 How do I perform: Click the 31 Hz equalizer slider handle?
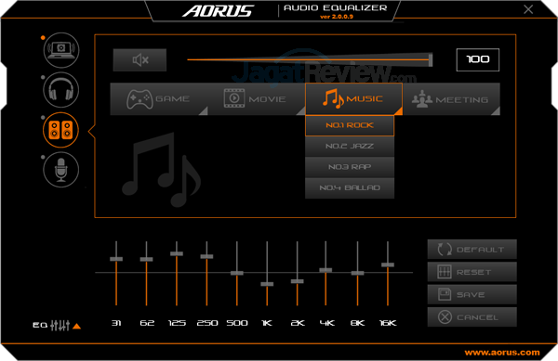(x=116, y=259)
